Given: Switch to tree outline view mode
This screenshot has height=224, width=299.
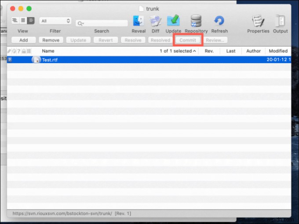Looking at the screenshot, I should coord(15,20).
